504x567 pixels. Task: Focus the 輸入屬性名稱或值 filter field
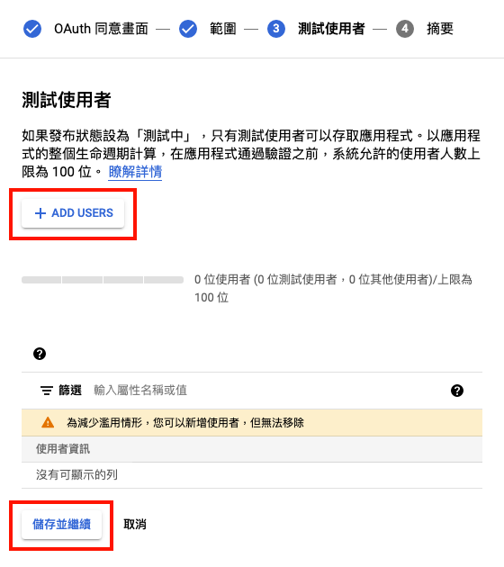pyautogui.click(x=267, y=391)
